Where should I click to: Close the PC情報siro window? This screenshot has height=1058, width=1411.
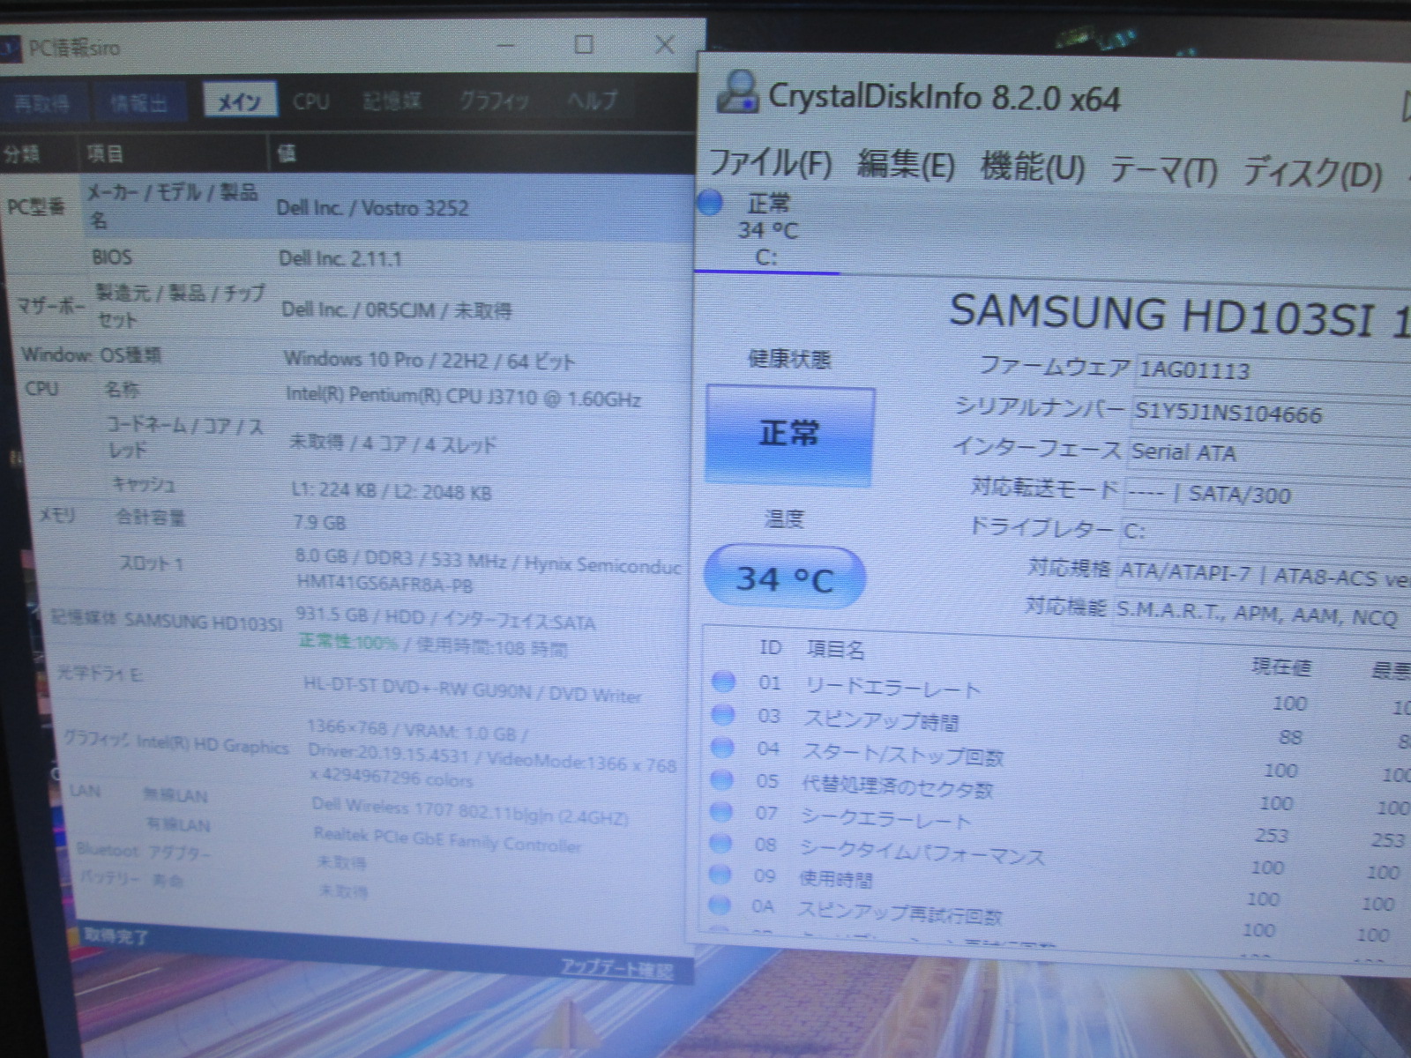click(665, 44)
